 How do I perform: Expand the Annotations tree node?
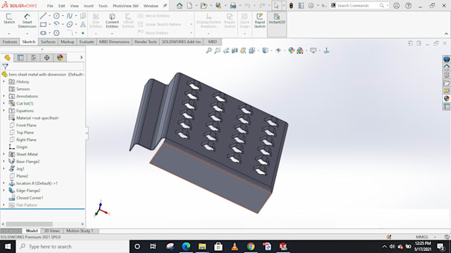(4, 96)
